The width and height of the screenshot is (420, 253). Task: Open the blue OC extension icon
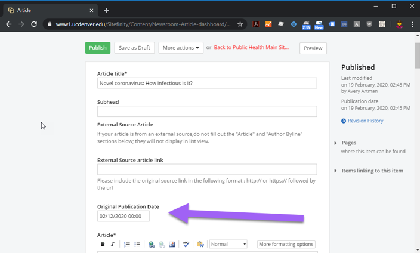point(344,24)
